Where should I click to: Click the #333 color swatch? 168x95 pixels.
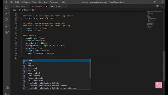click(36, 31)
